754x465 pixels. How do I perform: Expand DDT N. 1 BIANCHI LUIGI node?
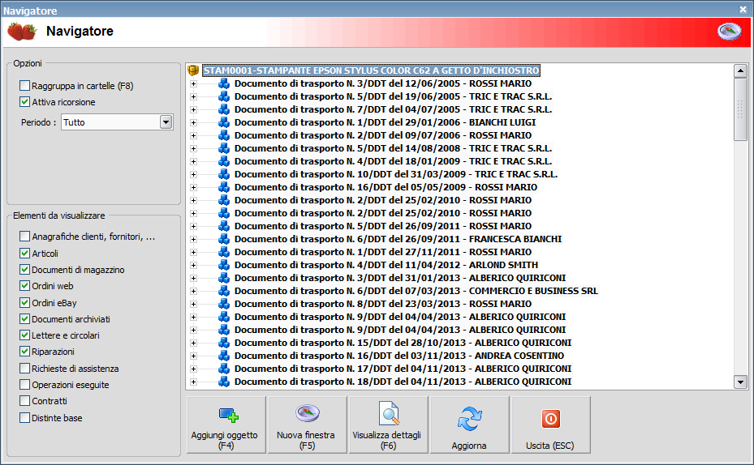[x=193, y=122]
